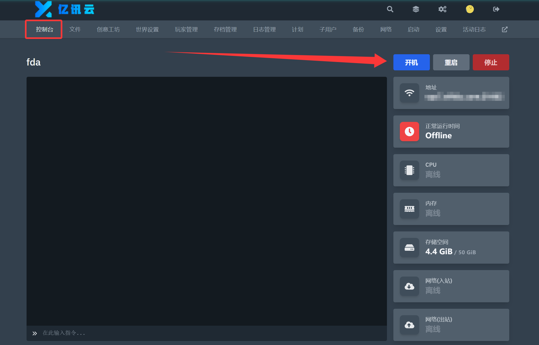The width and height of the screenshot is (539, 345).
Task: Start the server with 开机 button
Action: click(411, 62)
